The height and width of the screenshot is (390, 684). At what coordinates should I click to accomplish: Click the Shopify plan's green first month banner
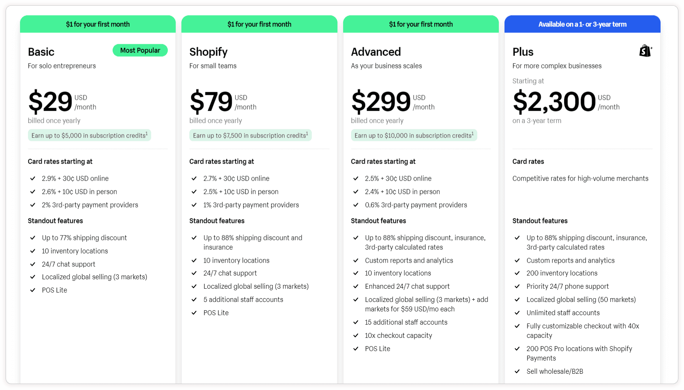tap(259, 24)
